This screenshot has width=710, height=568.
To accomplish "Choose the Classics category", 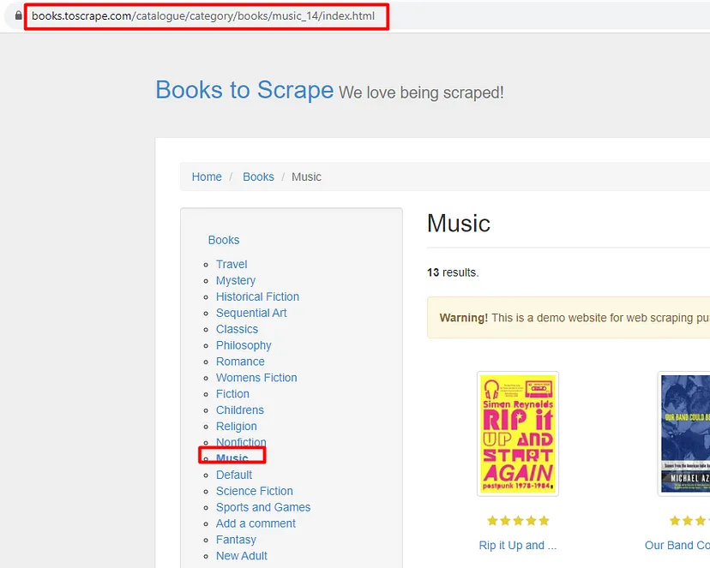I will (x=237, y=329).
